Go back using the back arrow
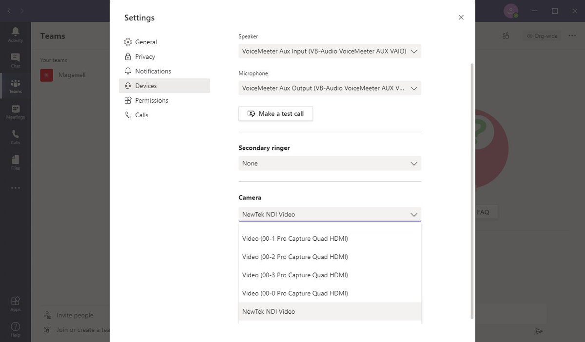This screenshot has width=585, height=342. pos(9,11)
